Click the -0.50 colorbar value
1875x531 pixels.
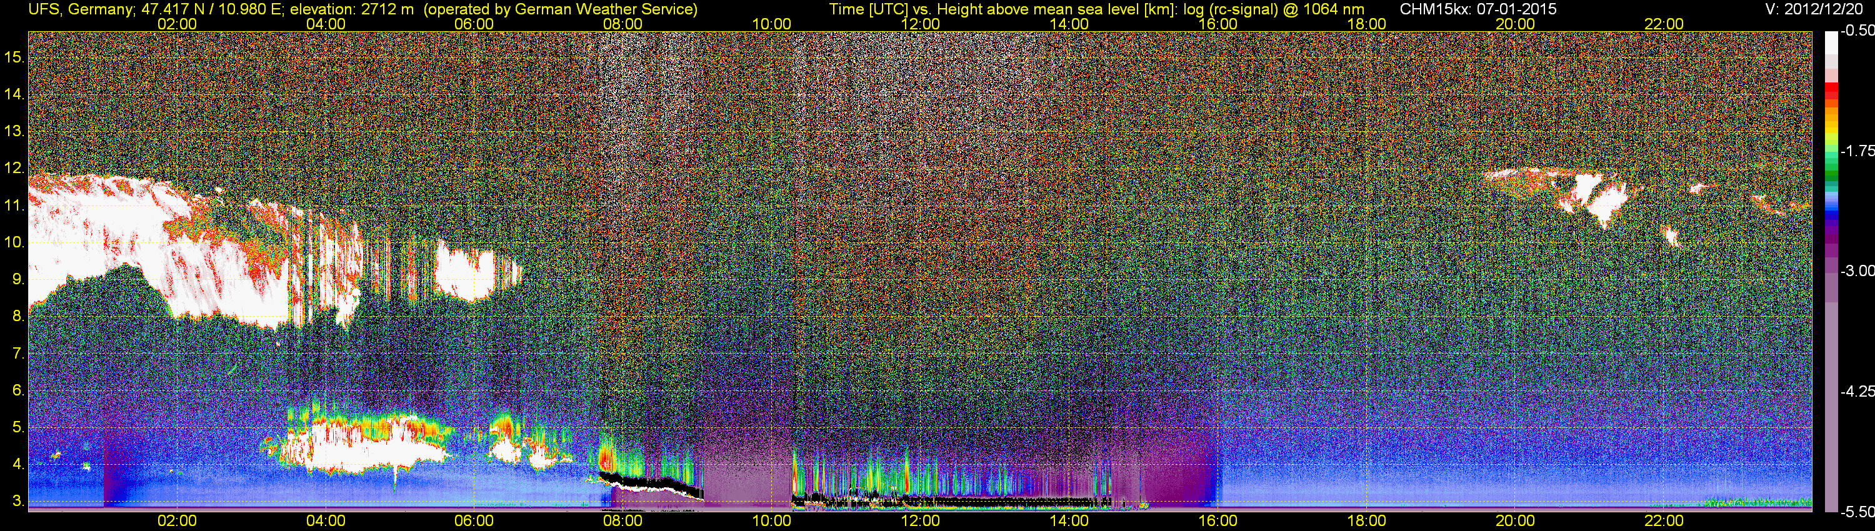click(1857, 31)
